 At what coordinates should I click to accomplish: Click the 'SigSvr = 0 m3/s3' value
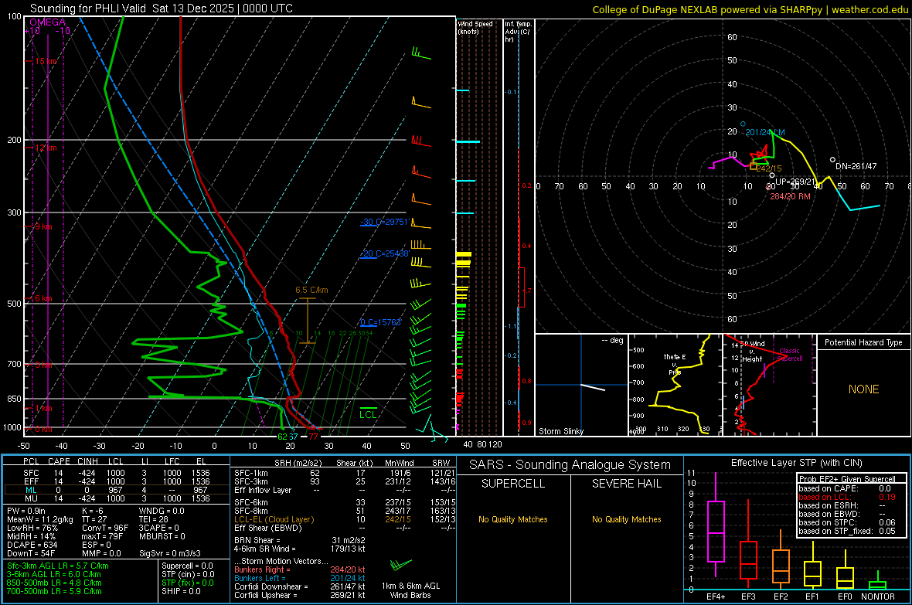[x=170, y=553]
